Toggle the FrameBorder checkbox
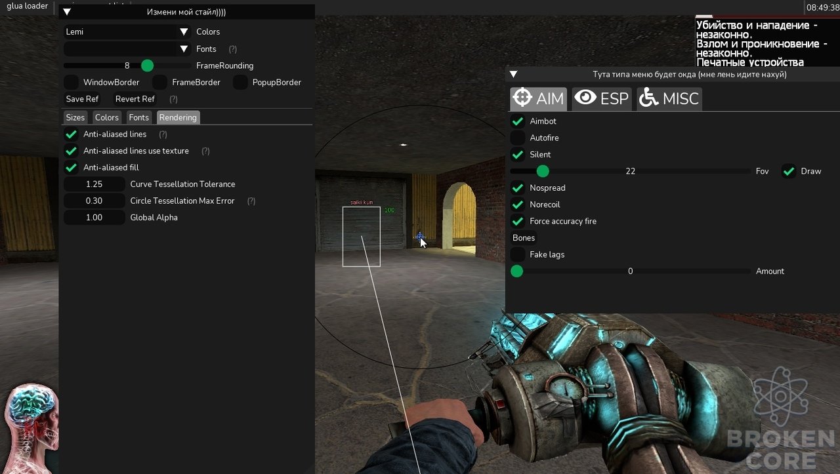 tap(159, 83)
